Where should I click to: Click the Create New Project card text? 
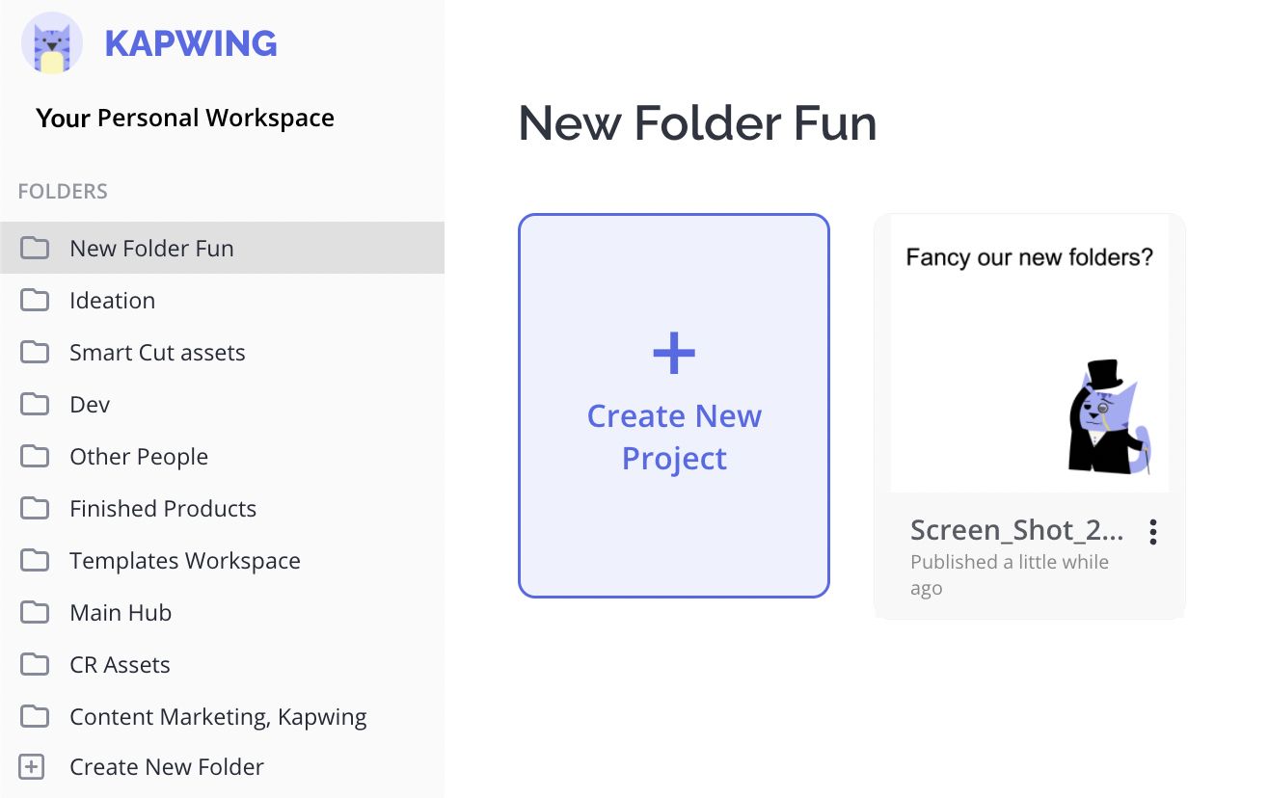point(674,438)
